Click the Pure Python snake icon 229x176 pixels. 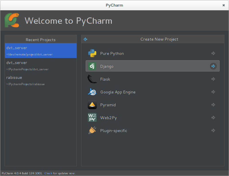click(x=92, y=53)
